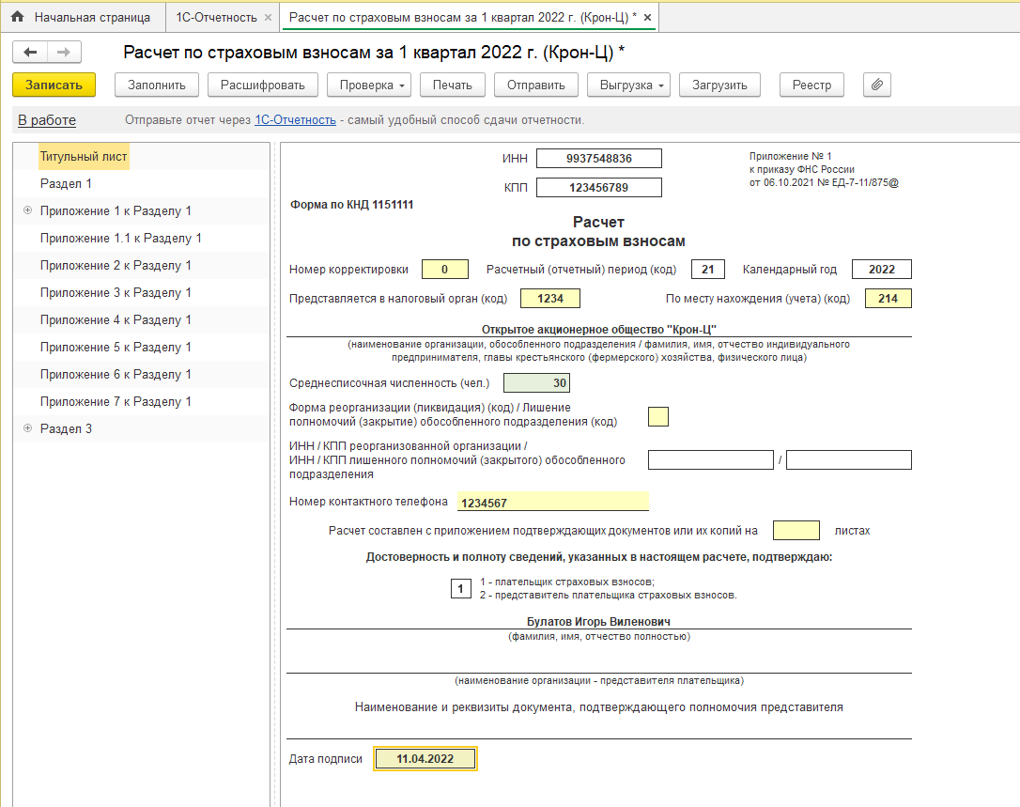Close the Расчет по страховым взносам tab
The width and height of the screenshot is (1020, 807).
pos(647,18)
